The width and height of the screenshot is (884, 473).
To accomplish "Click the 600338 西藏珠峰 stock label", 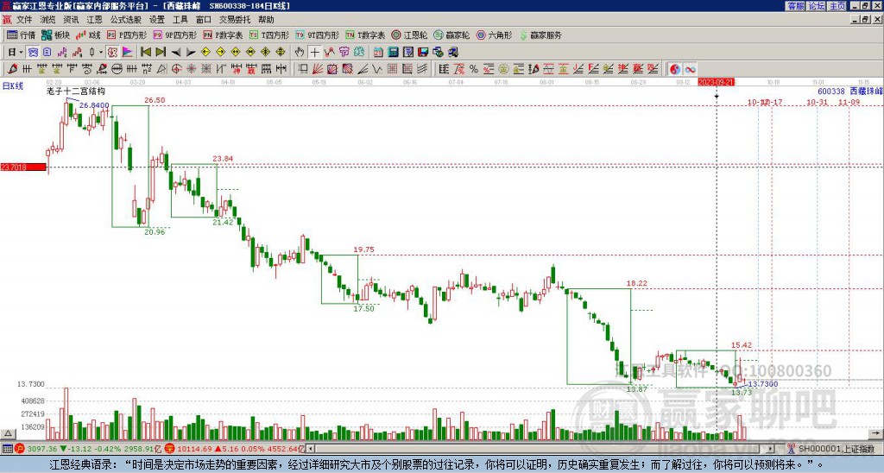I will [x=849, y=91].
